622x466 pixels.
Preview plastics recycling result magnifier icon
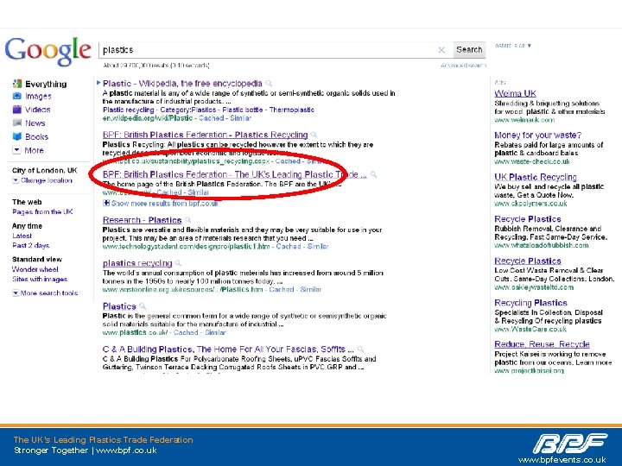[x=178, y=263]
